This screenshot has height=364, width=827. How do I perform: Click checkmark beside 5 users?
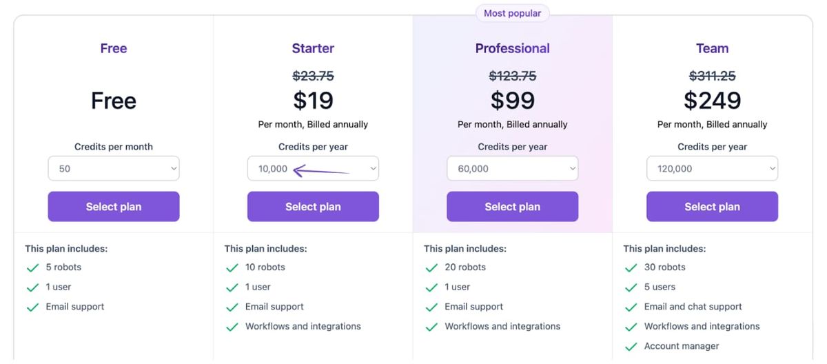pyautogui.click(x=631, y=287)
